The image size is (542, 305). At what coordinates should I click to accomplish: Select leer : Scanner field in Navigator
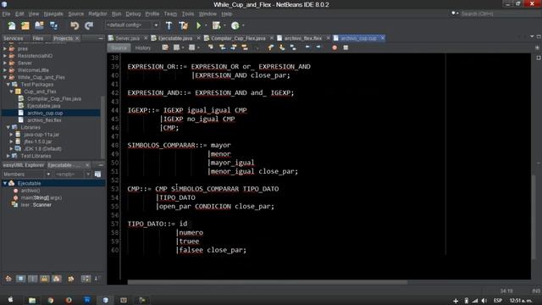point(36,205)
